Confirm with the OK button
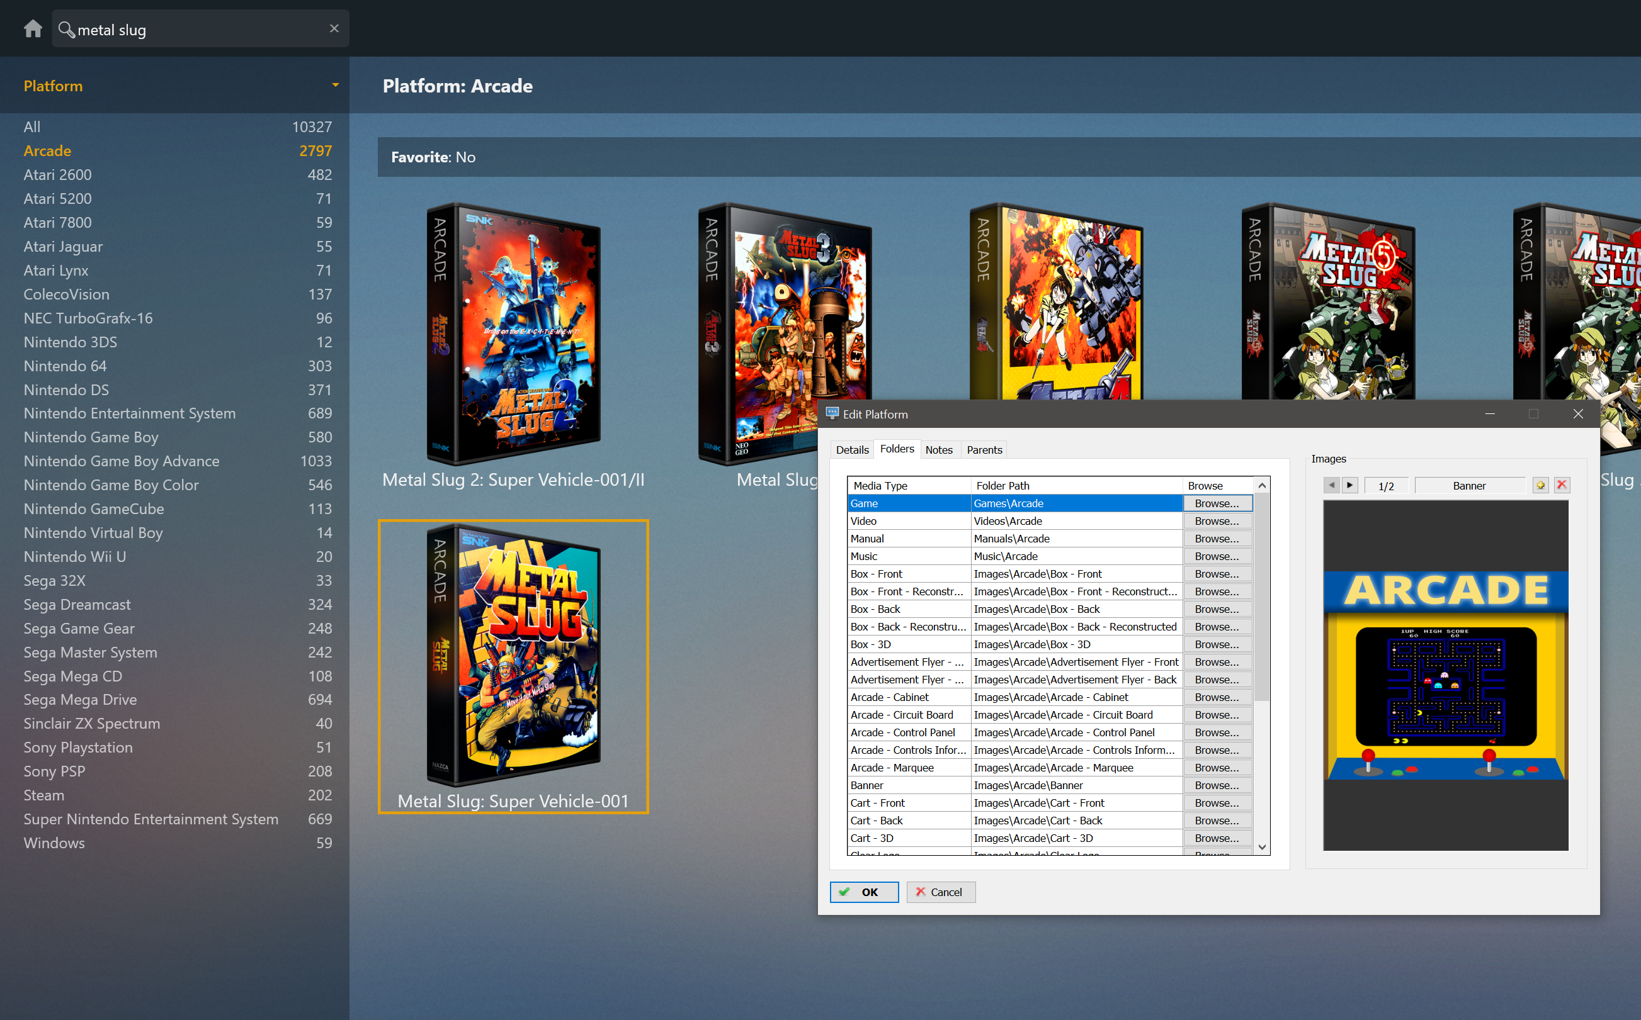The height and width of the screenshot is (1020, 1641). pos(864,892)
